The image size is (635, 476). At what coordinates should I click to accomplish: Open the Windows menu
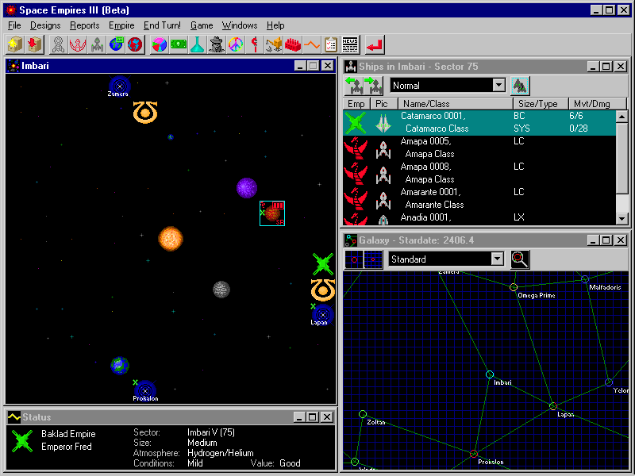(x=240, y=25)
